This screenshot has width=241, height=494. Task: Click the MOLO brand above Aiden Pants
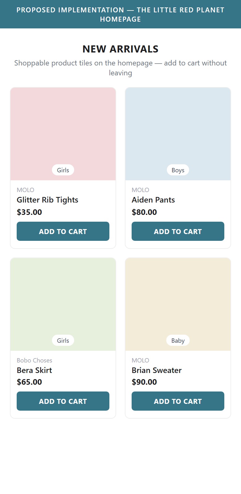140,190
